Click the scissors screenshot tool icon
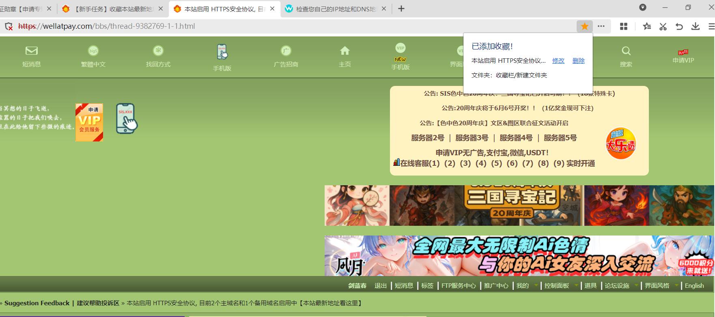This screenshot has width=715, height=317. point(663,26)
